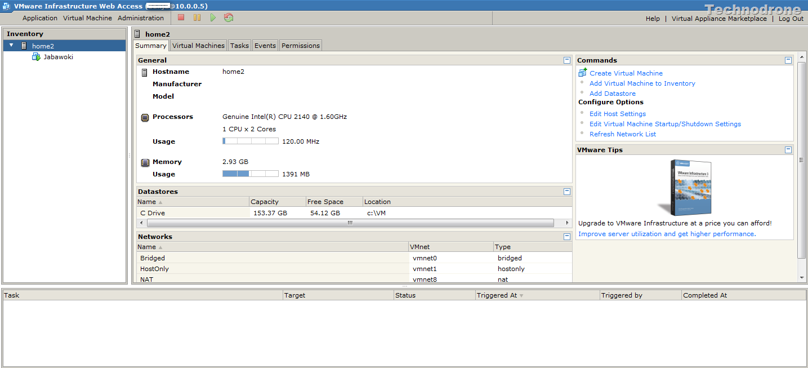Click the memory Usage bar

(x=251, y=174)
